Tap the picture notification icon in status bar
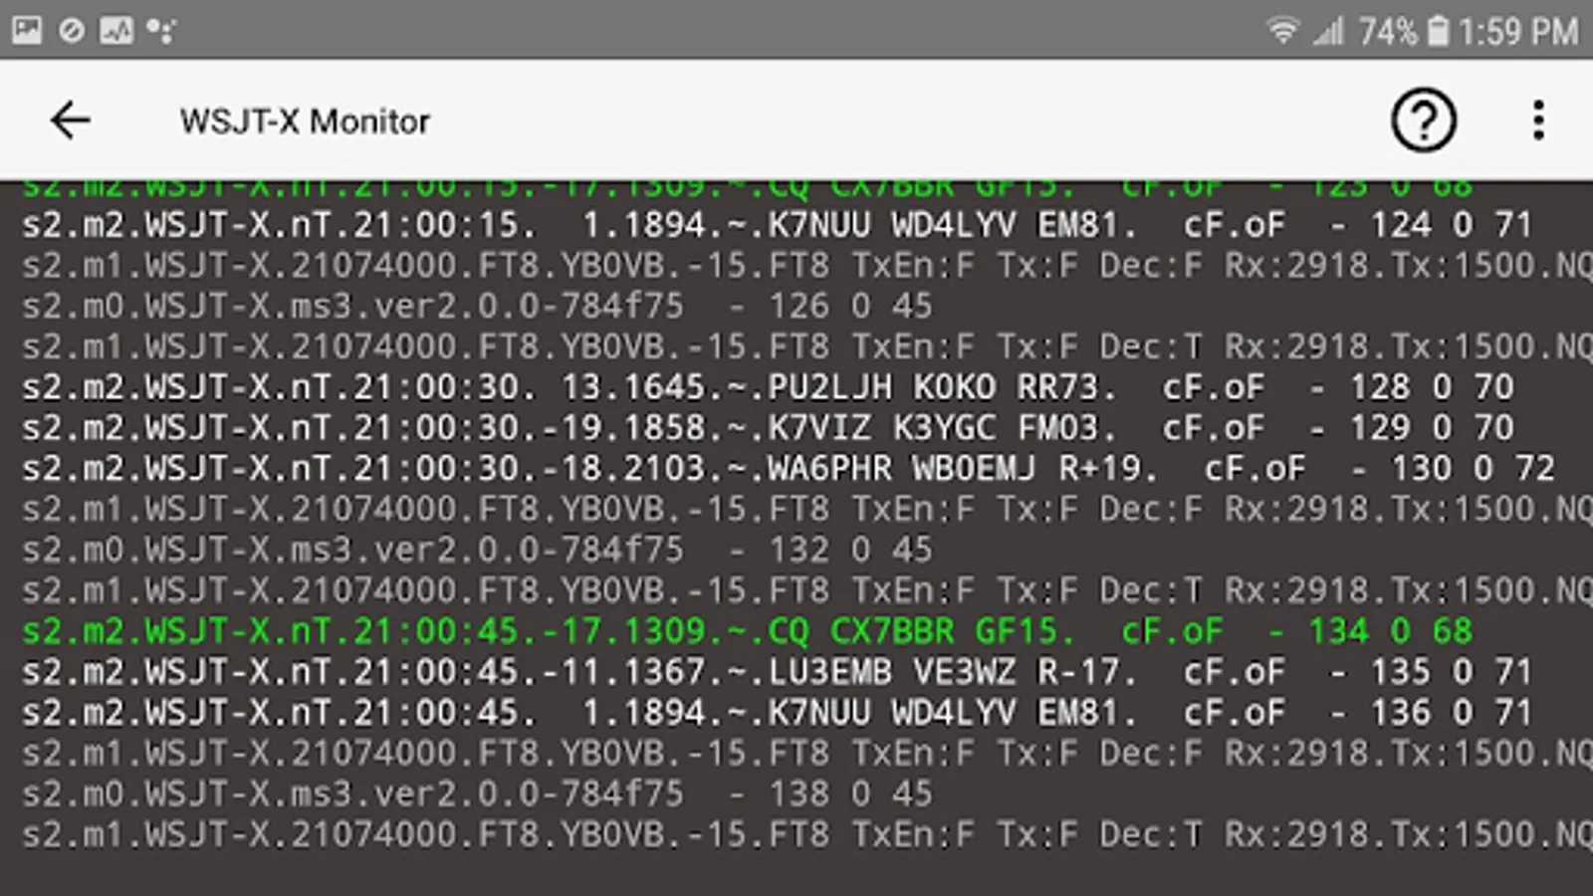1593x896 pixels. [x=27, y=31]
